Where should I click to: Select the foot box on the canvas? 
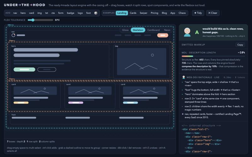click(x=90, y=119)
